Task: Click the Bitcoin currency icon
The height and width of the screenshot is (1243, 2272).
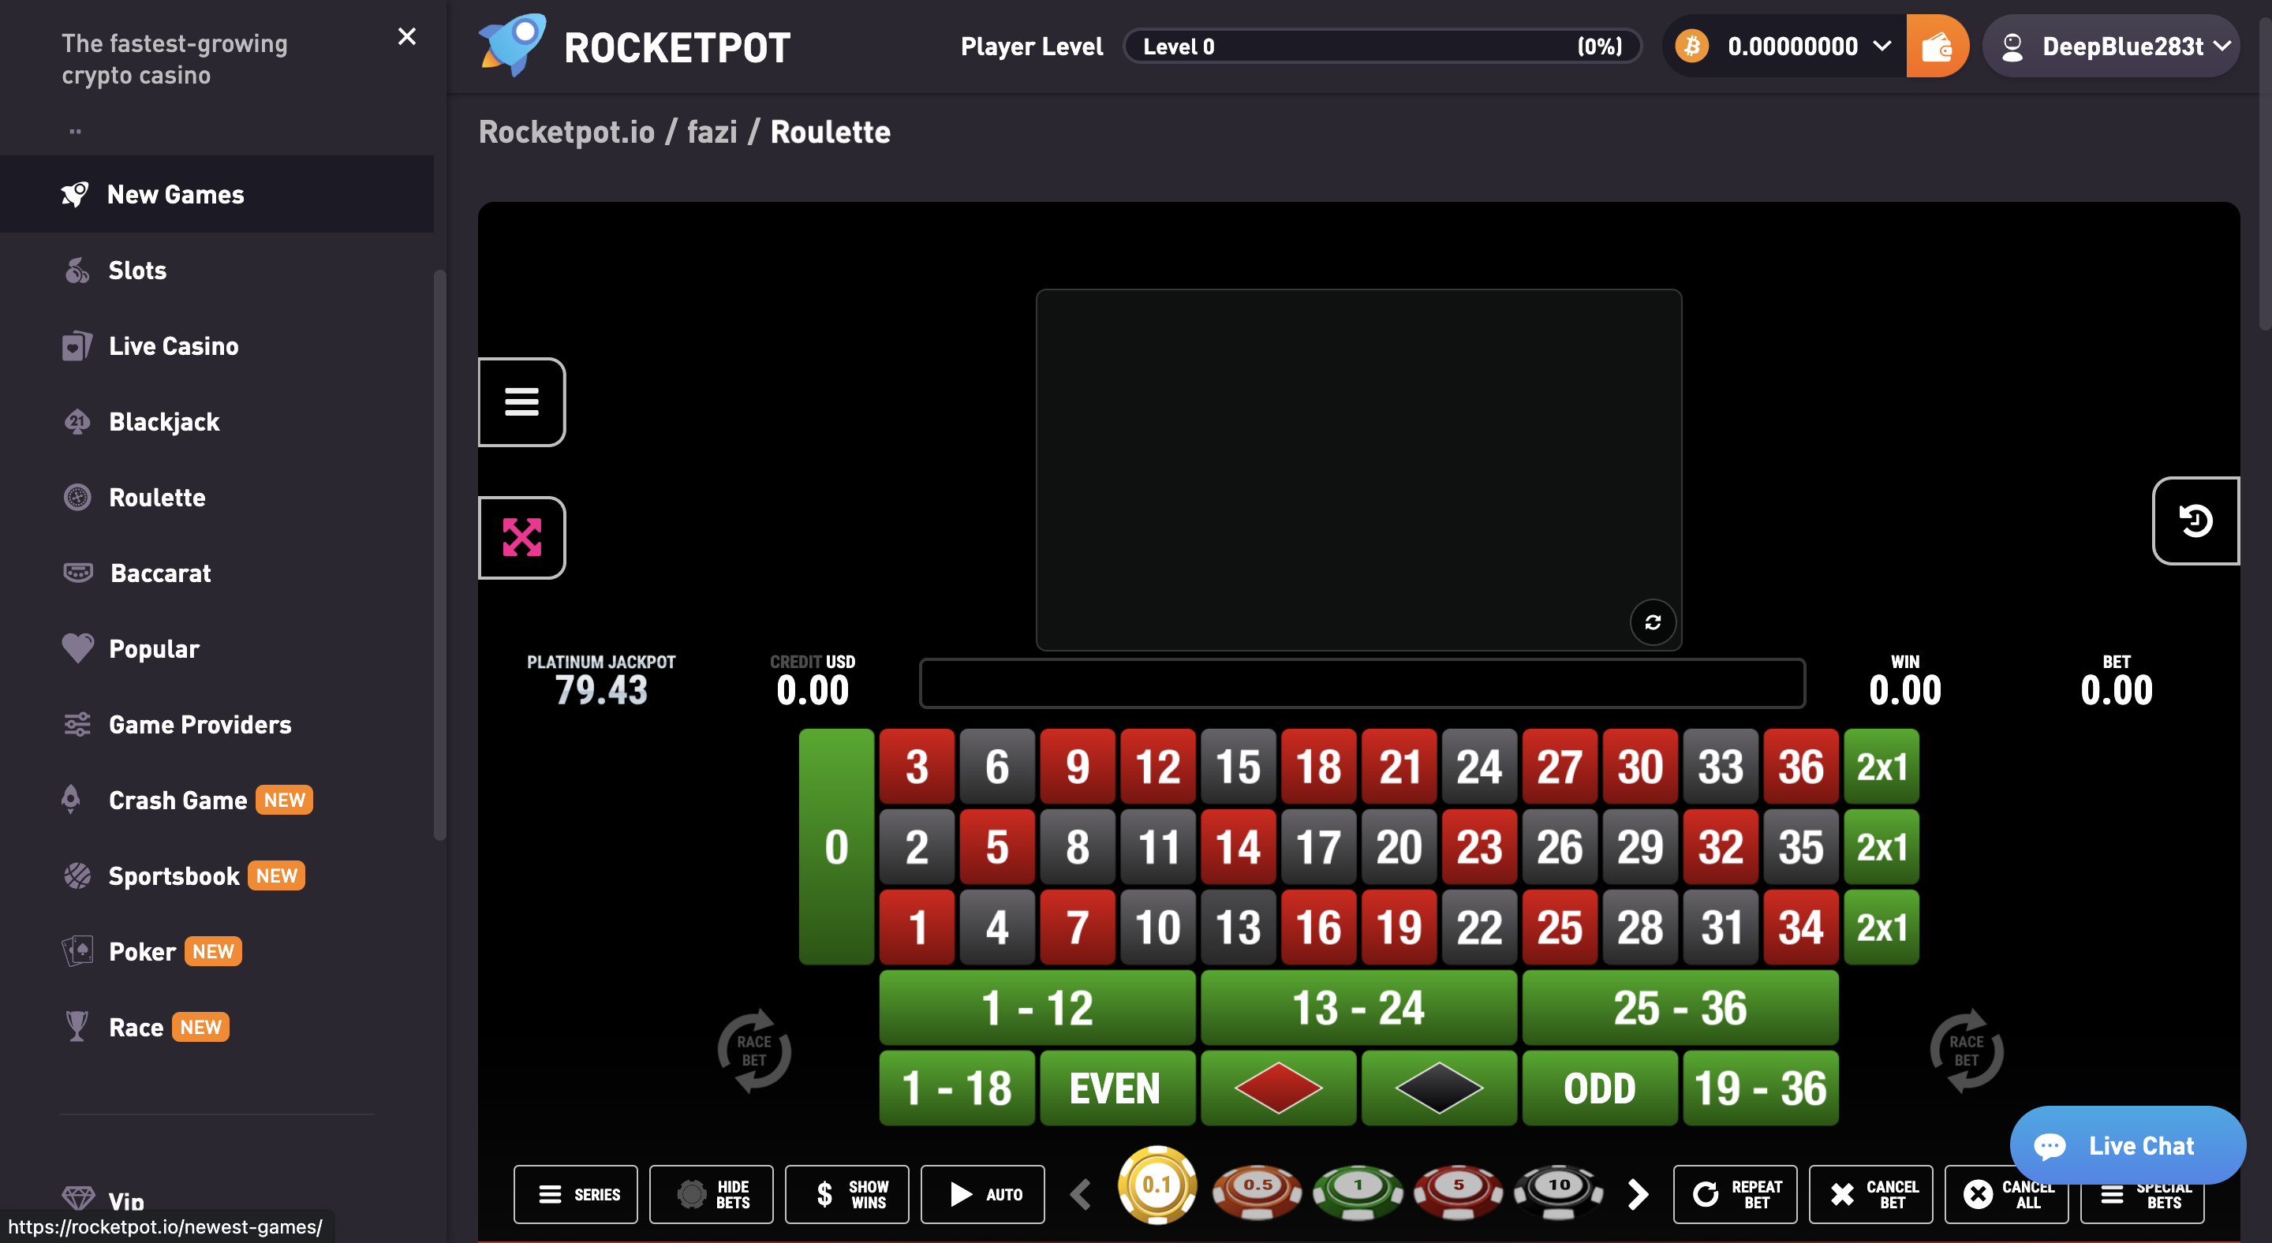Action: coord(1691,46)
